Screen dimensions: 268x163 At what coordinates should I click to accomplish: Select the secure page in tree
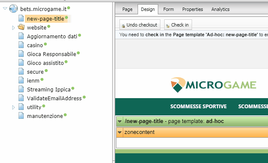point(35,72)
